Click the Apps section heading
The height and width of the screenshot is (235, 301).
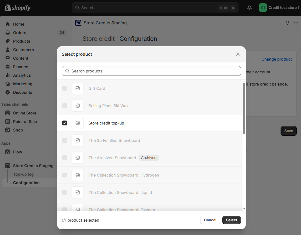pyautogui.click(x=6, y=143)
